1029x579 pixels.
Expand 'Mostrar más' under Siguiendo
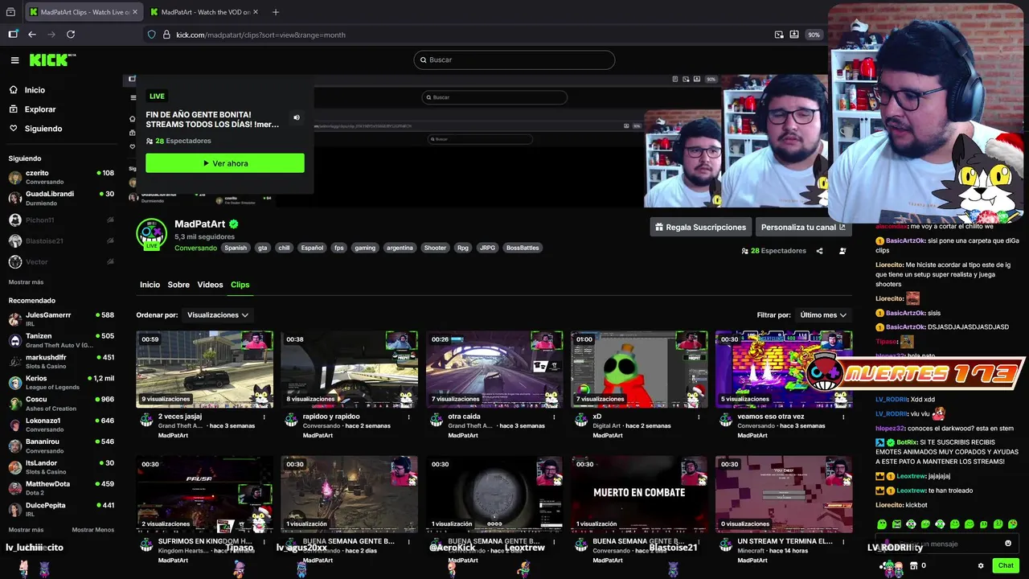pyautogui.click(x=26, y=282)
